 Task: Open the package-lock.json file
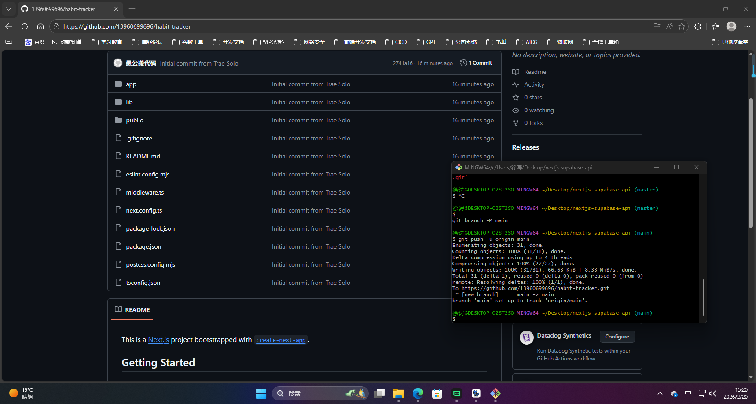[x=150, y=228]
